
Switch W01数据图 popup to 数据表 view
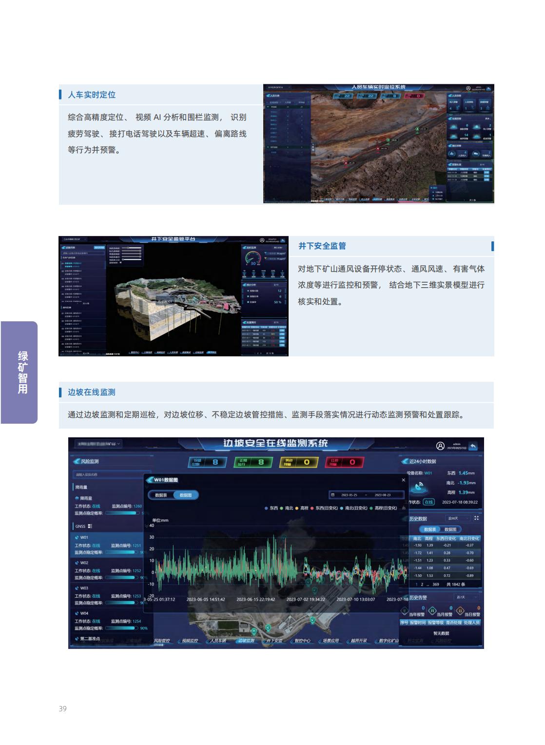pyautogui.click(x=161, y=495)
